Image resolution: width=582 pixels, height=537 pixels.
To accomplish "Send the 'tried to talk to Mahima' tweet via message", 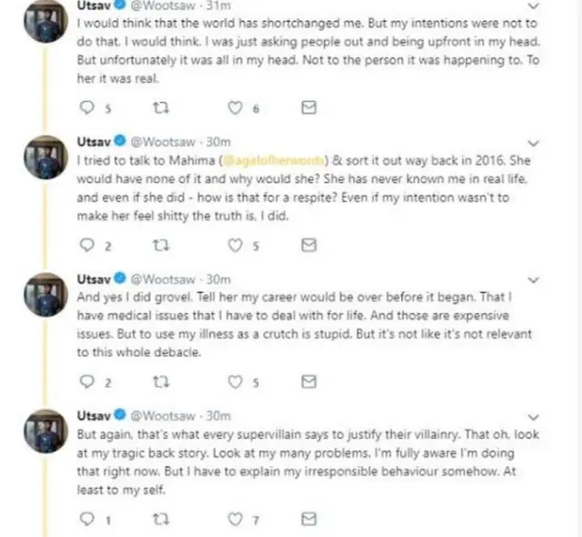I will point(309,245).
